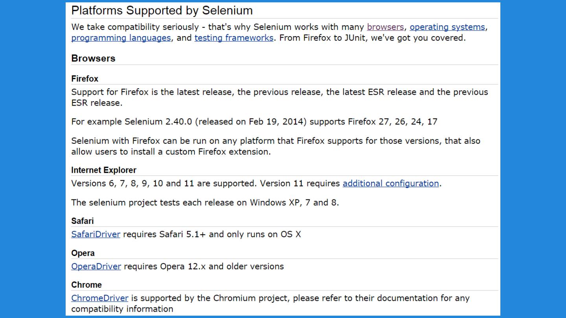Viewport: 566px width, 318px height.
Task: Follow the operating systems link
Action: click(x=447, y=27)
